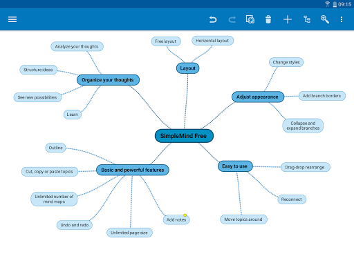Open the three-dot overflow menu

(342, 19)
